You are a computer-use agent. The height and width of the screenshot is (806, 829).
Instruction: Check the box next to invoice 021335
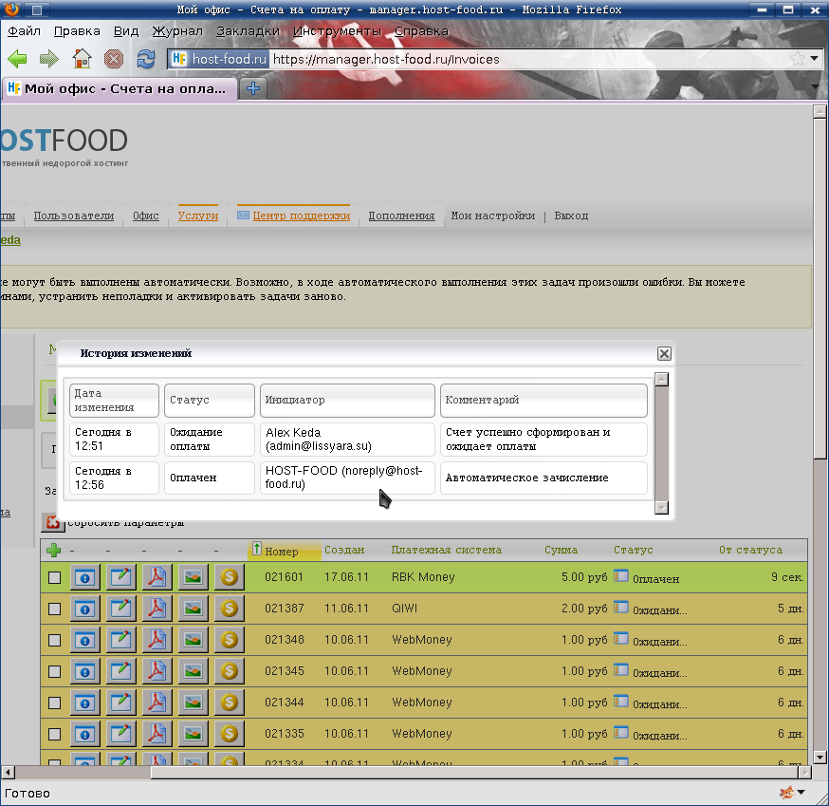click(x=54, y=734)
